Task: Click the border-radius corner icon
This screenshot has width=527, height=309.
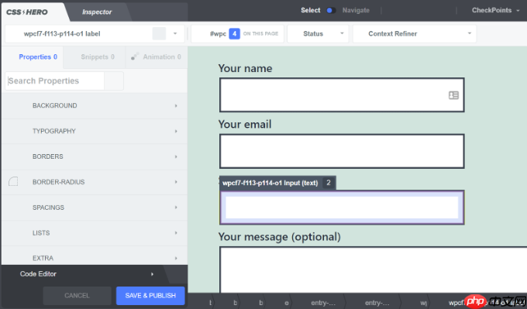Action: pos(13,182)
